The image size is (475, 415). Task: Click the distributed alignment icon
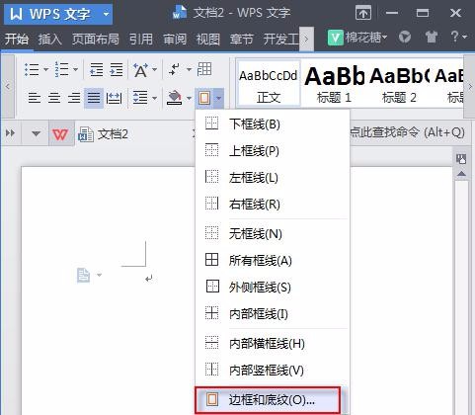click(x=114, y=98)
